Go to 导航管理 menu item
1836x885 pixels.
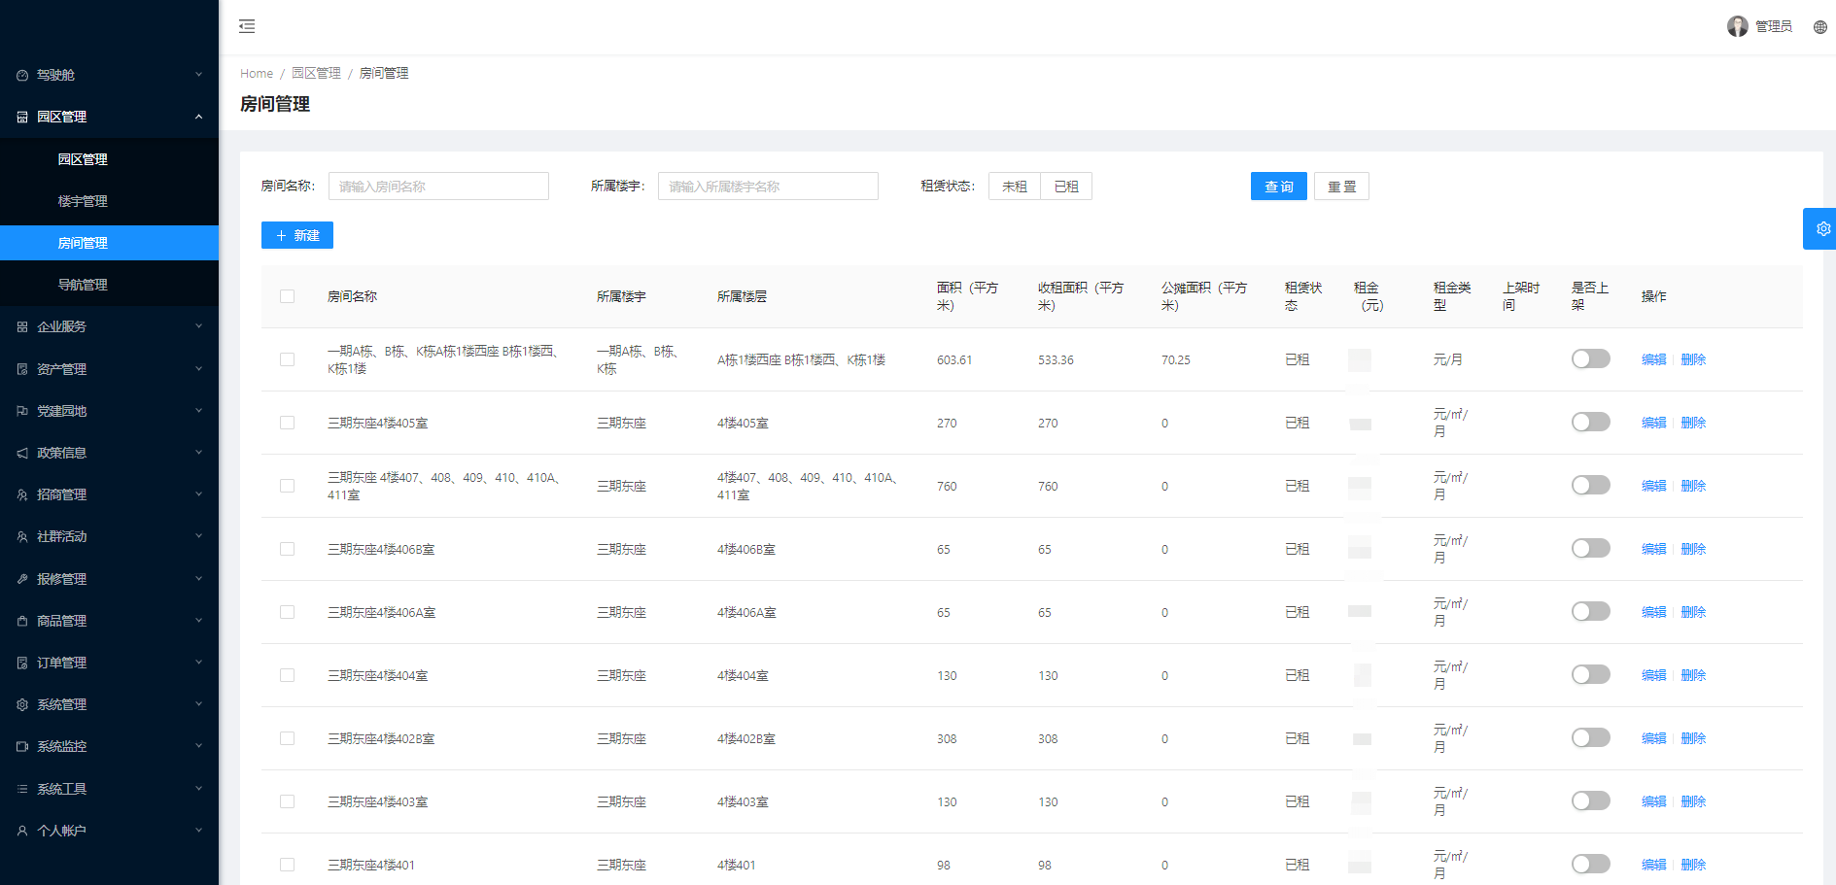coord(83,285)
